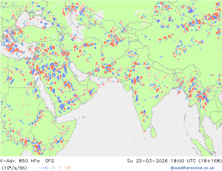This screenshot has width=222, height=171.
Task: Click the legend value '-8'
Action: [52, 168]
